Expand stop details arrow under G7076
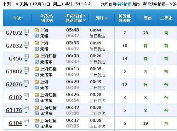This screenshot has height=131, width=177. click(26, 87)
